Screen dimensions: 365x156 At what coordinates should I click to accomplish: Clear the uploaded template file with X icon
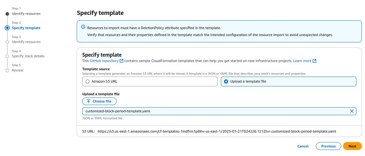[352, 111]
